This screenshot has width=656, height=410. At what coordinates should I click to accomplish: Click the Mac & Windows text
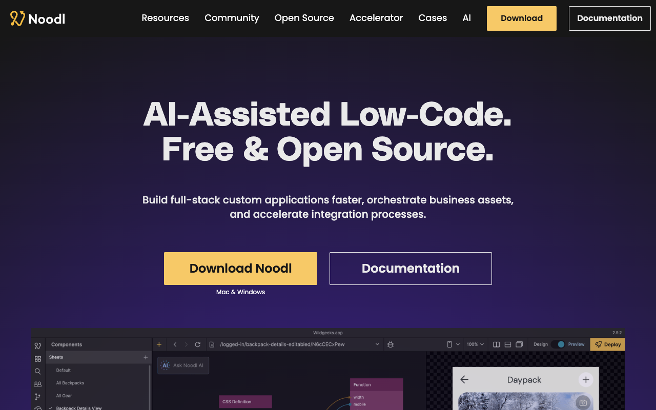pos(240,292)
